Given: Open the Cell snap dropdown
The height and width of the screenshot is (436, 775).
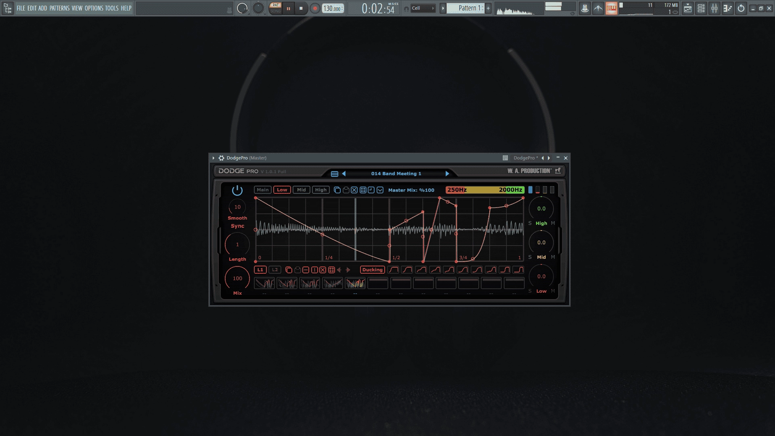Looking at the screenshot, I should 423,8.
